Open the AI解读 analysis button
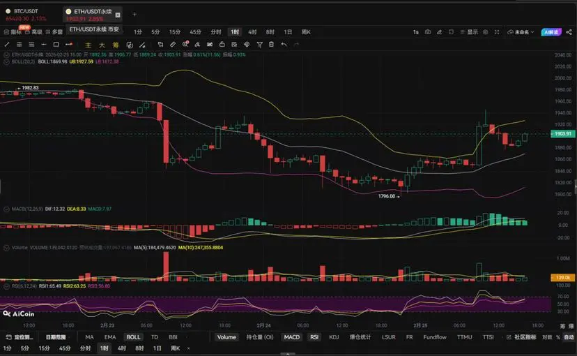This screenshot has width=577, height=356. [551, 32]
